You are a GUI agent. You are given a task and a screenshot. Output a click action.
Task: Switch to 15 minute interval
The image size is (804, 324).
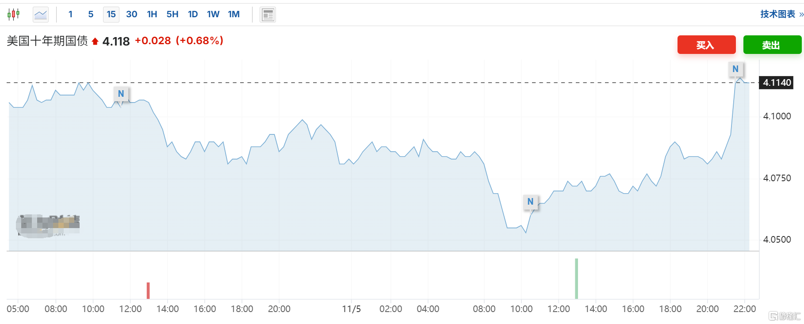(111, 15)
